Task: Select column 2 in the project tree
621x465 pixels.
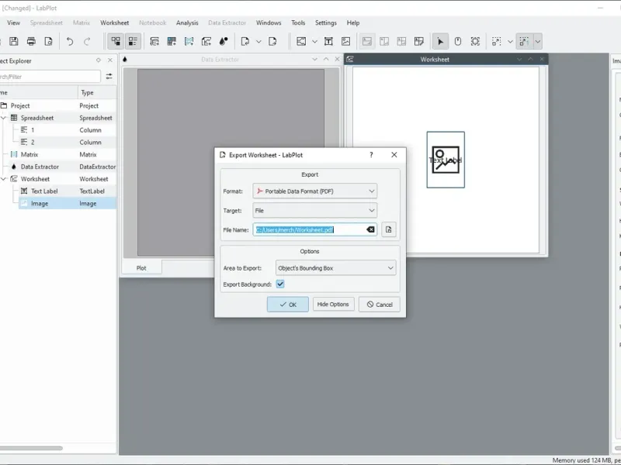Action: coord(33,143)
